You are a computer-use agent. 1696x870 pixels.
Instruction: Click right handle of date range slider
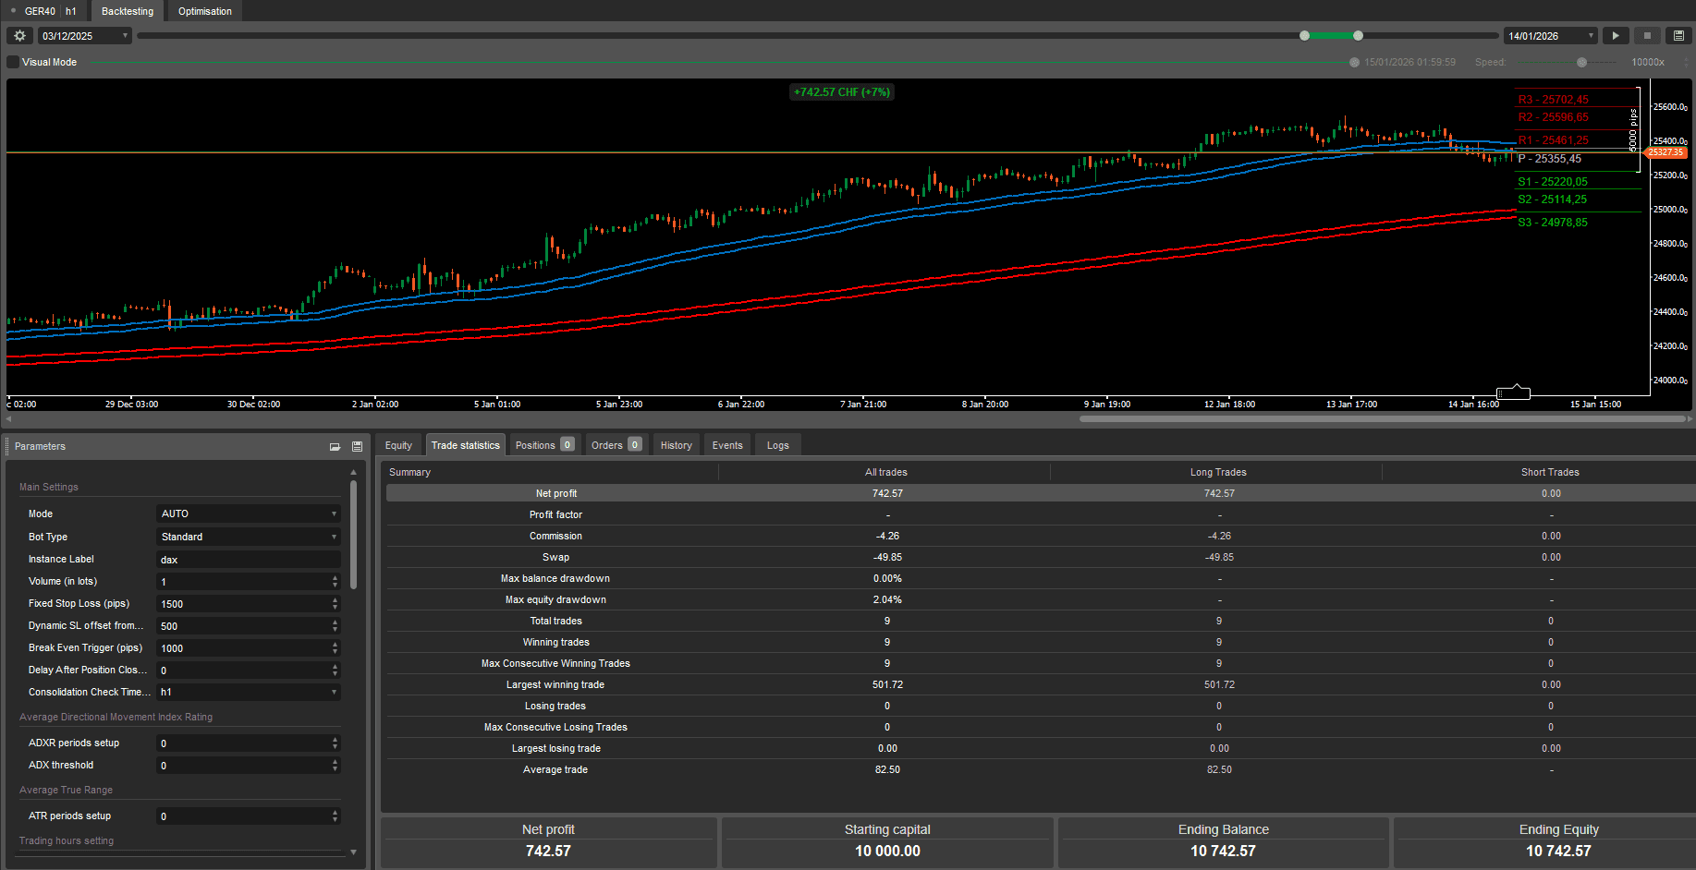tap(1358, 36)
